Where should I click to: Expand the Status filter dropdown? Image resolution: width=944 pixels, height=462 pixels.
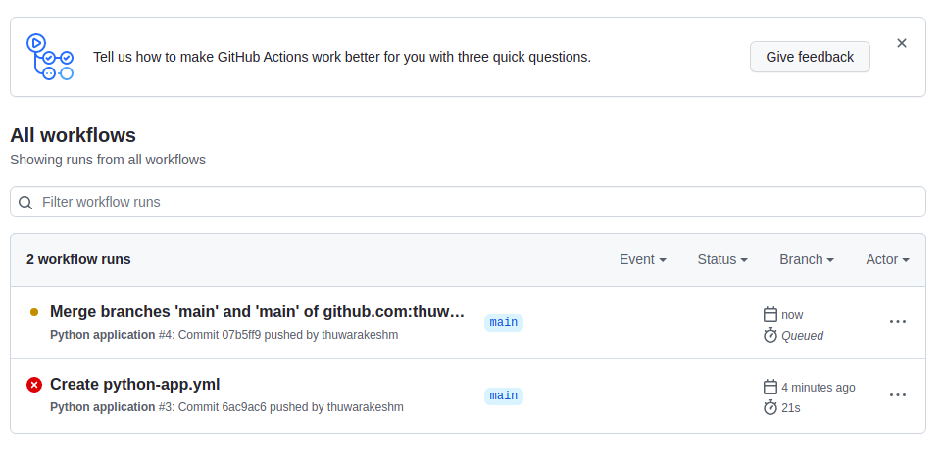pyautogui.click(x=722, y=259)
